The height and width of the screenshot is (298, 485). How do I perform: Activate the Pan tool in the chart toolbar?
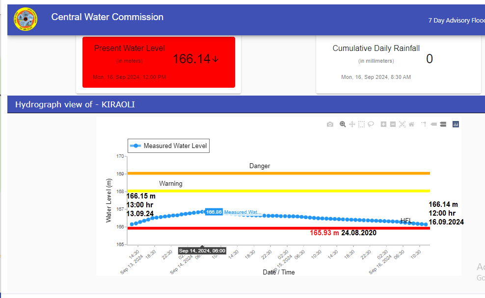click(352, 124)
